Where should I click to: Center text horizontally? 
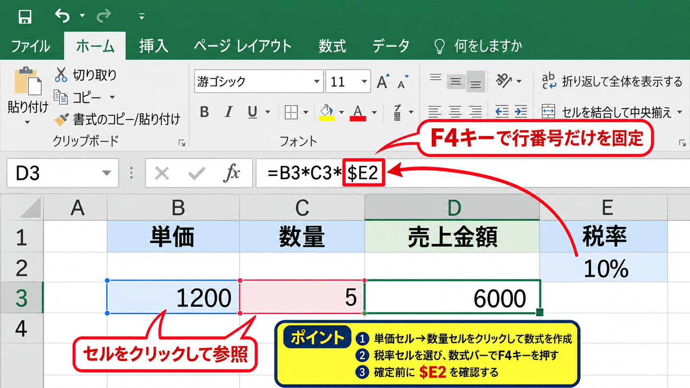click(x=455, y=112)
